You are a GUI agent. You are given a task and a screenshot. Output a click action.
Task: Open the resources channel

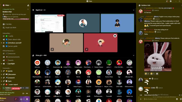[x=12, y=54]
